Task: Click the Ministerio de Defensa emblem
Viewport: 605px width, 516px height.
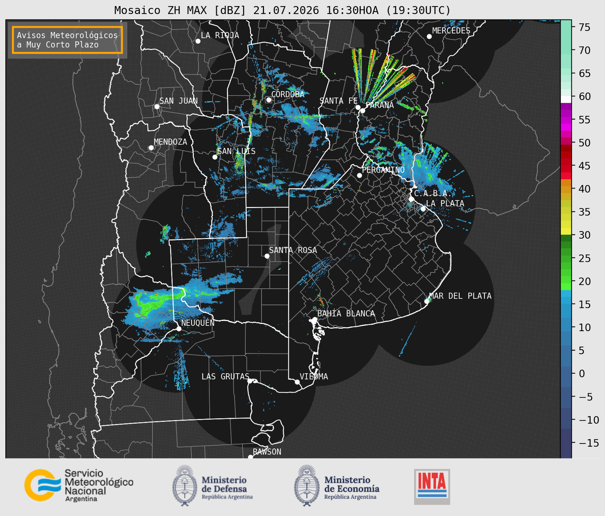Action: pyautogui.click(x=185, y=485)
